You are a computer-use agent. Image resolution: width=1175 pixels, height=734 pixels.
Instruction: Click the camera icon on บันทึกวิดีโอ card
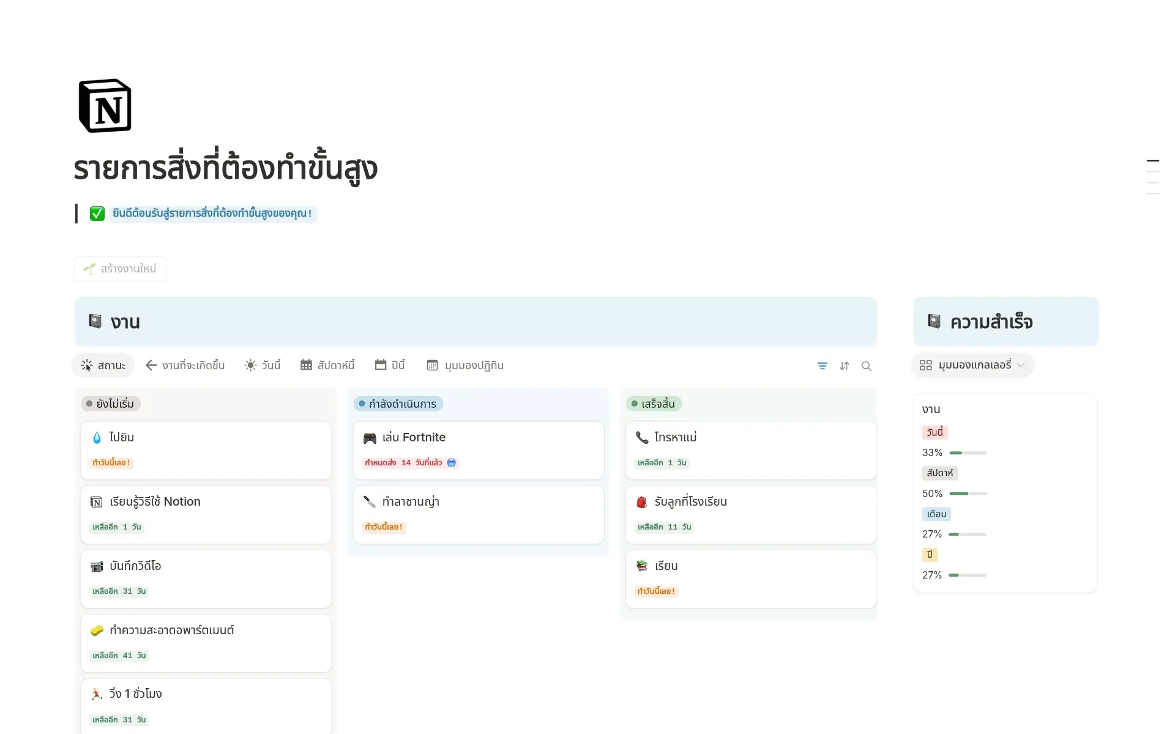[97, 566]
